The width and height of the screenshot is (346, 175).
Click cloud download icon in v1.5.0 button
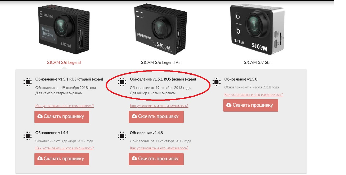point(229,105)
